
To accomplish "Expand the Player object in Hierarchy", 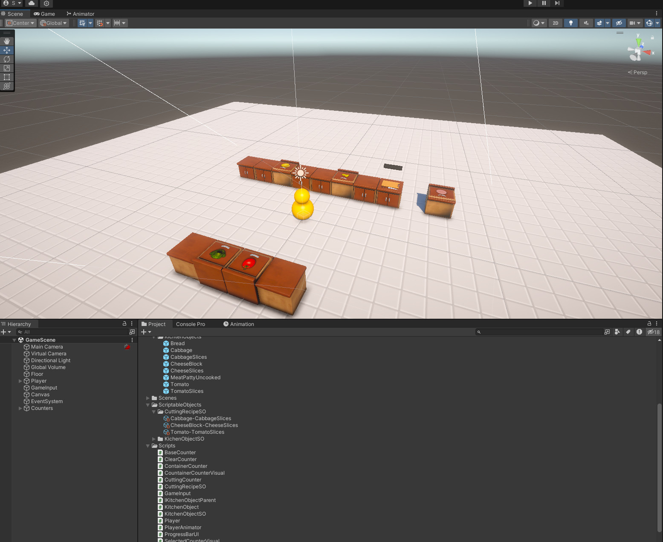I will click(x=20, y=381).
